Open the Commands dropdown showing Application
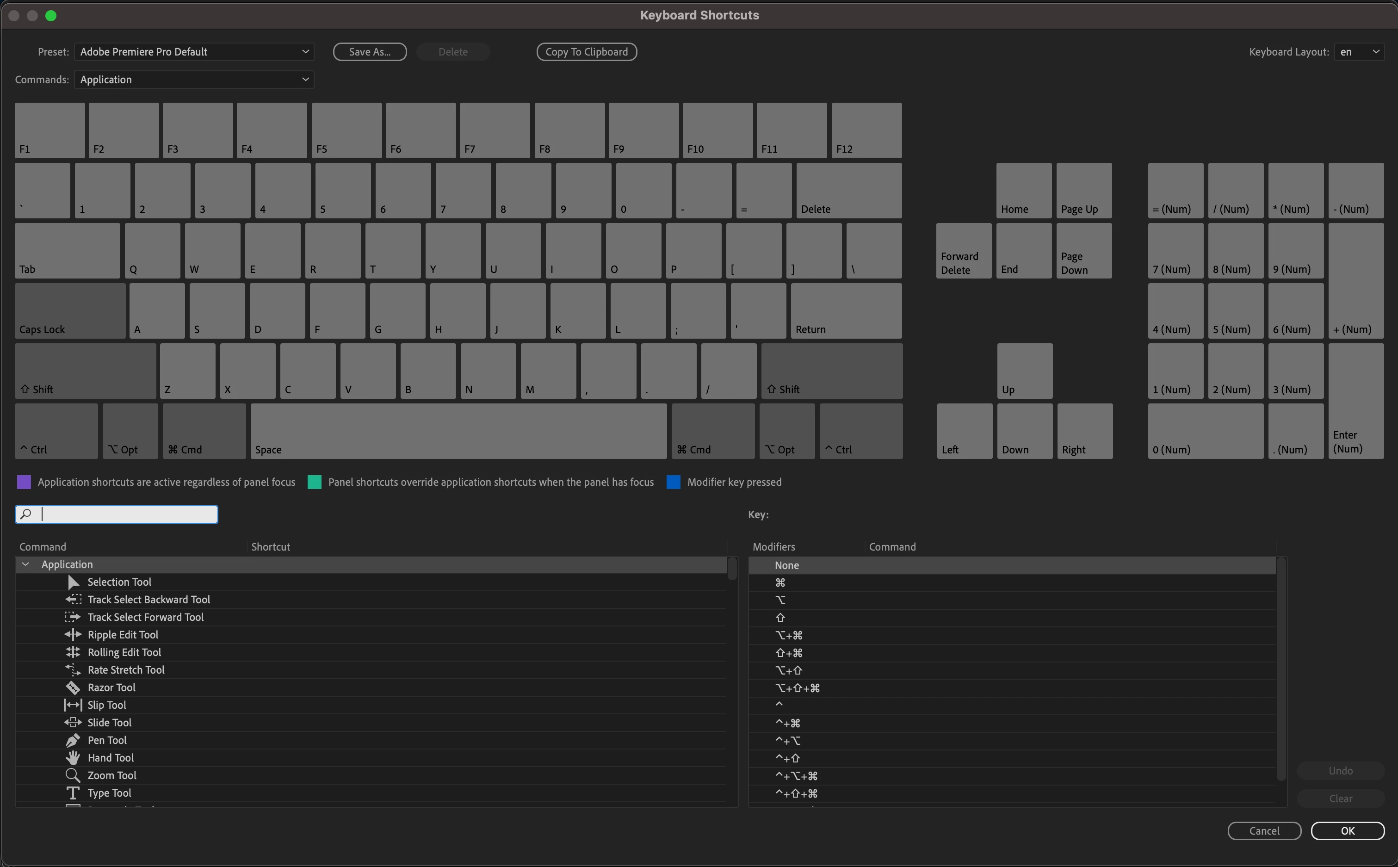1398x867 pixels. (194, 79)
